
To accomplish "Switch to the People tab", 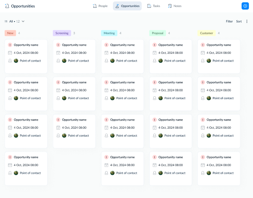I will point(100,6).
